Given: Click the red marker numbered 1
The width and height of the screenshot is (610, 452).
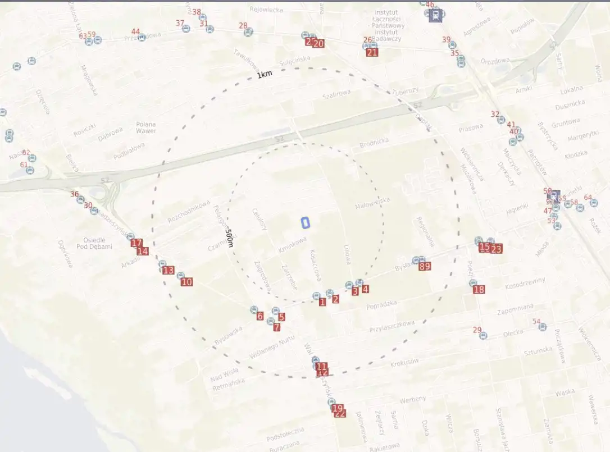Looking at the screenshot, I should [322, 302].
